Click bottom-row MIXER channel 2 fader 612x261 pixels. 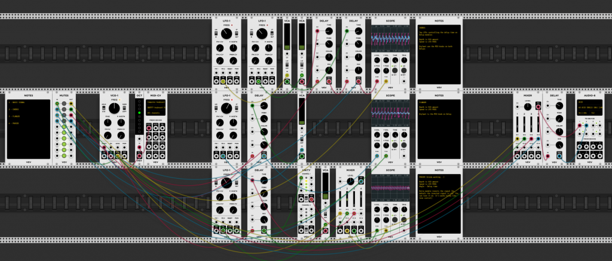347,199
